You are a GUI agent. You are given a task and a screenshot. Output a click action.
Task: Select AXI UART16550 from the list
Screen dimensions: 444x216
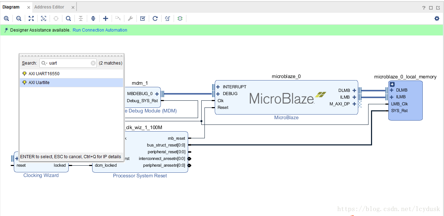coord(71,74)
